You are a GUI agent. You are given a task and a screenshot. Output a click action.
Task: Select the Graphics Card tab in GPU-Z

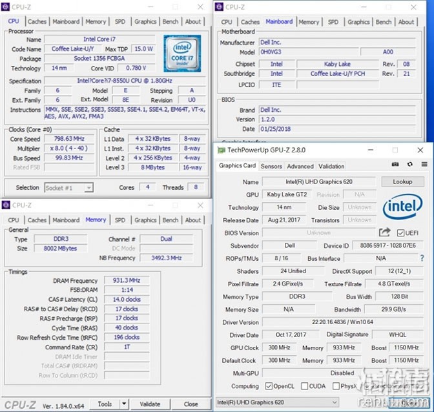point(237,165)
